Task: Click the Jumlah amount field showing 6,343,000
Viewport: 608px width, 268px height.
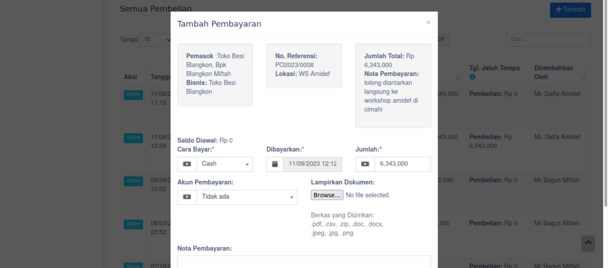Action: click(x=402, y=164)
